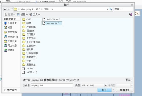142x96 pixels.
Task: Select the 考勤绩效 folder
Action: (29, 57)
